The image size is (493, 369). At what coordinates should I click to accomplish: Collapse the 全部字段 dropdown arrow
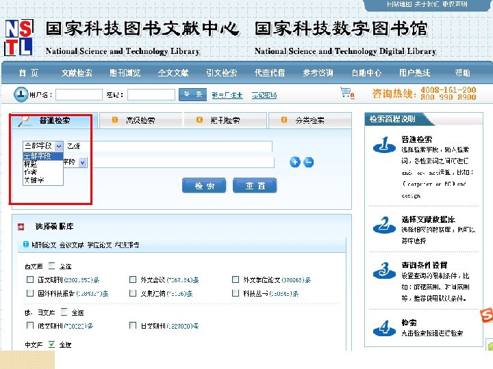(59, 146)
